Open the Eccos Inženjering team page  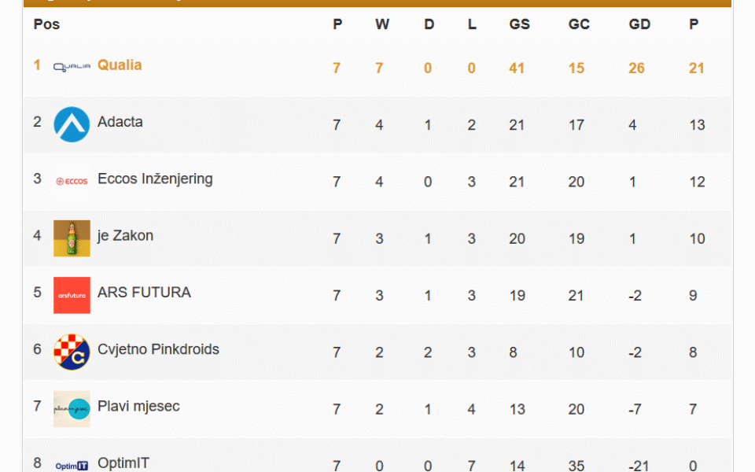(x=155, y=179)
